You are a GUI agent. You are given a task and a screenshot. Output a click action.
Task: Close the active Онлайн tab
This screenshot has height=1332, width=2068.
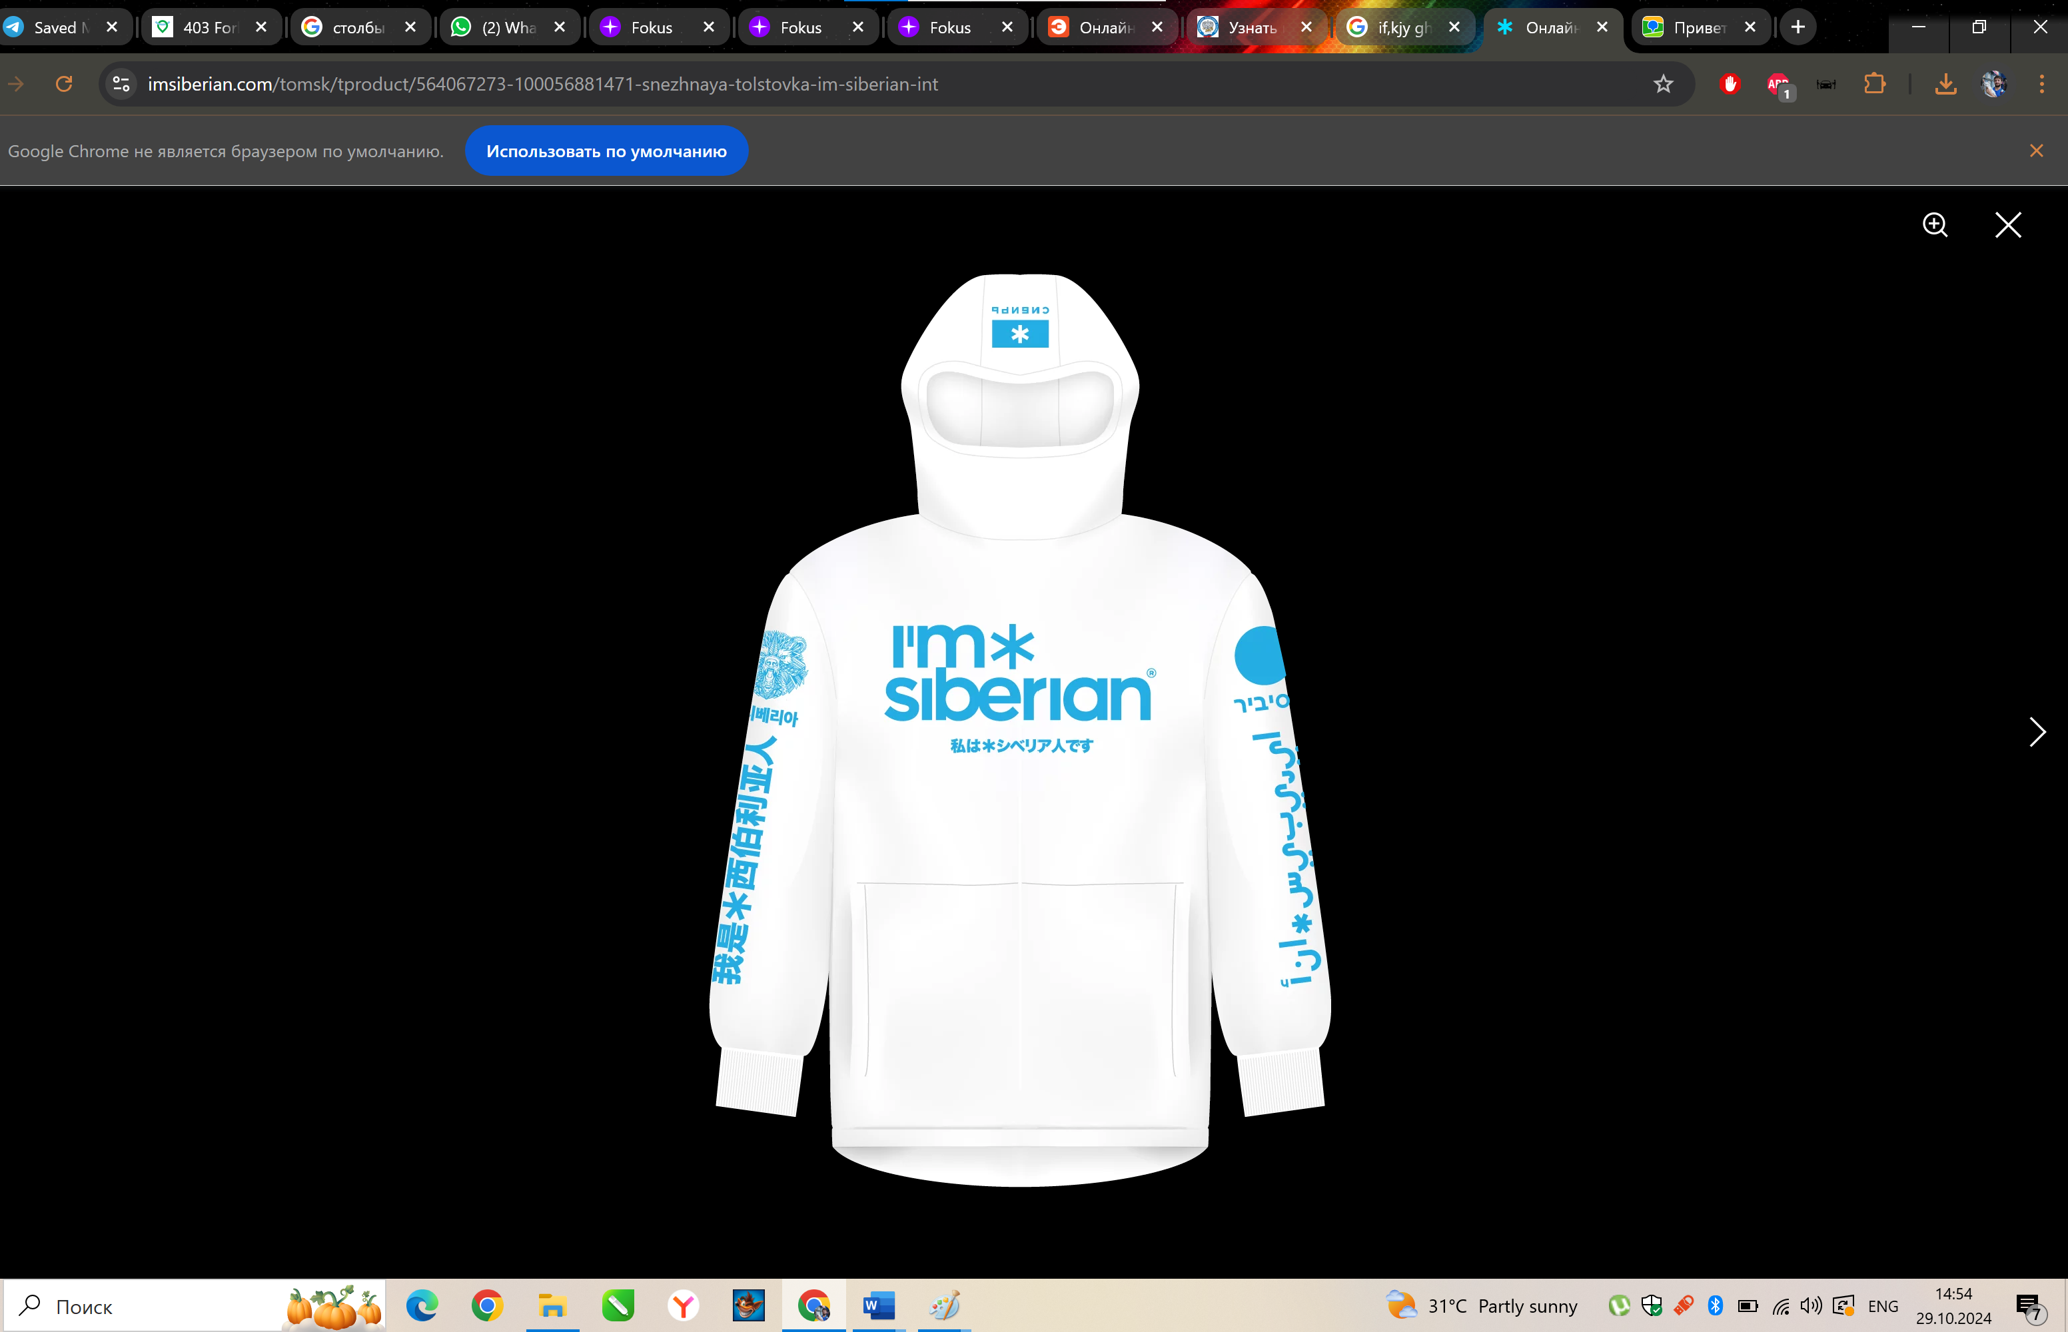[1602, 27]
